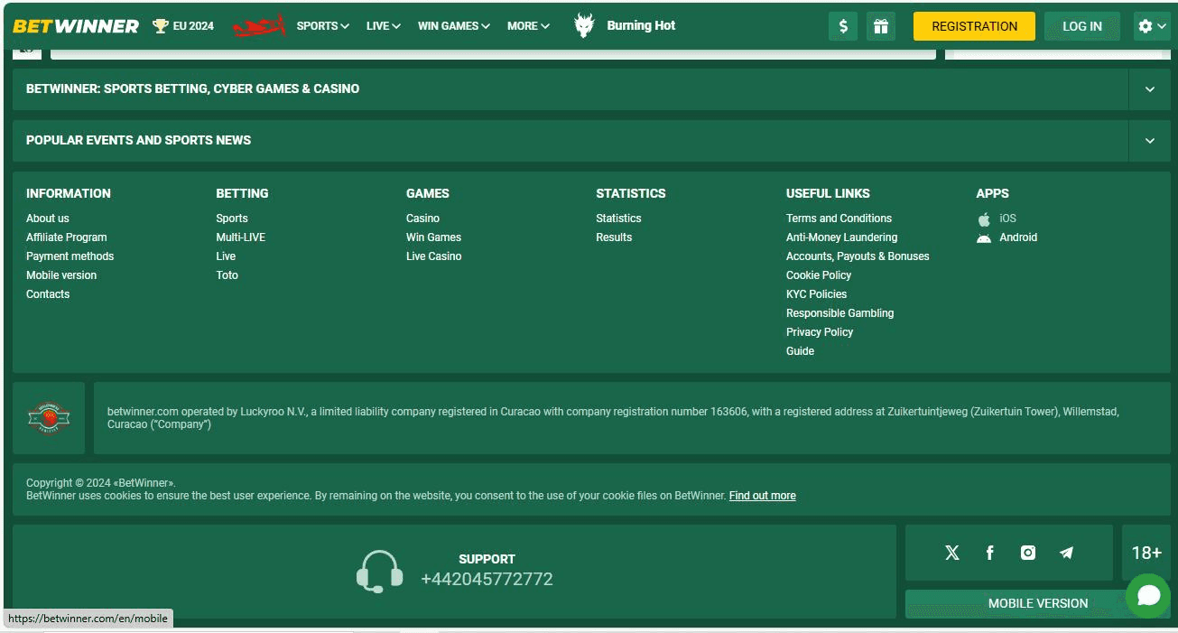Click the Log In button
The height and width of the screenshot is (633, 1178).
(1081, 26)
